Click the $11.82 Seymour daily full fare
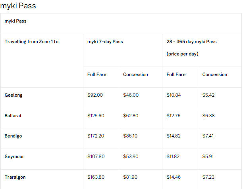243x189 pixels. 174,157
